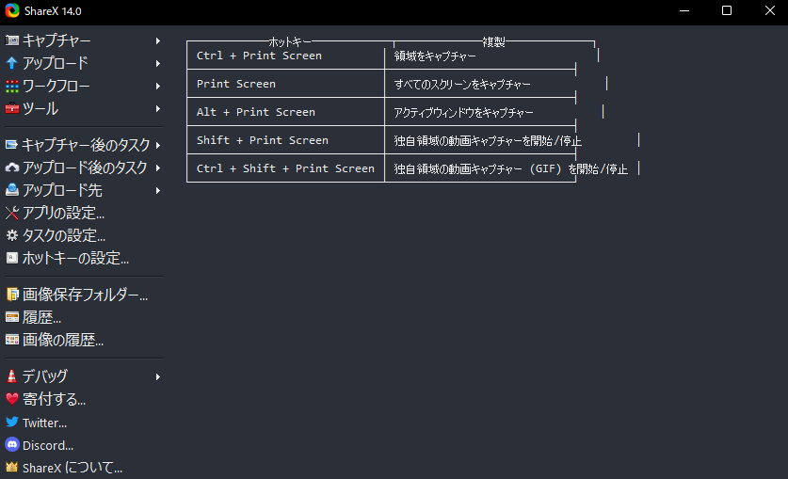Click the camera icon beside キャプチャー
The image size is (788, 479).
coord(12,41)
